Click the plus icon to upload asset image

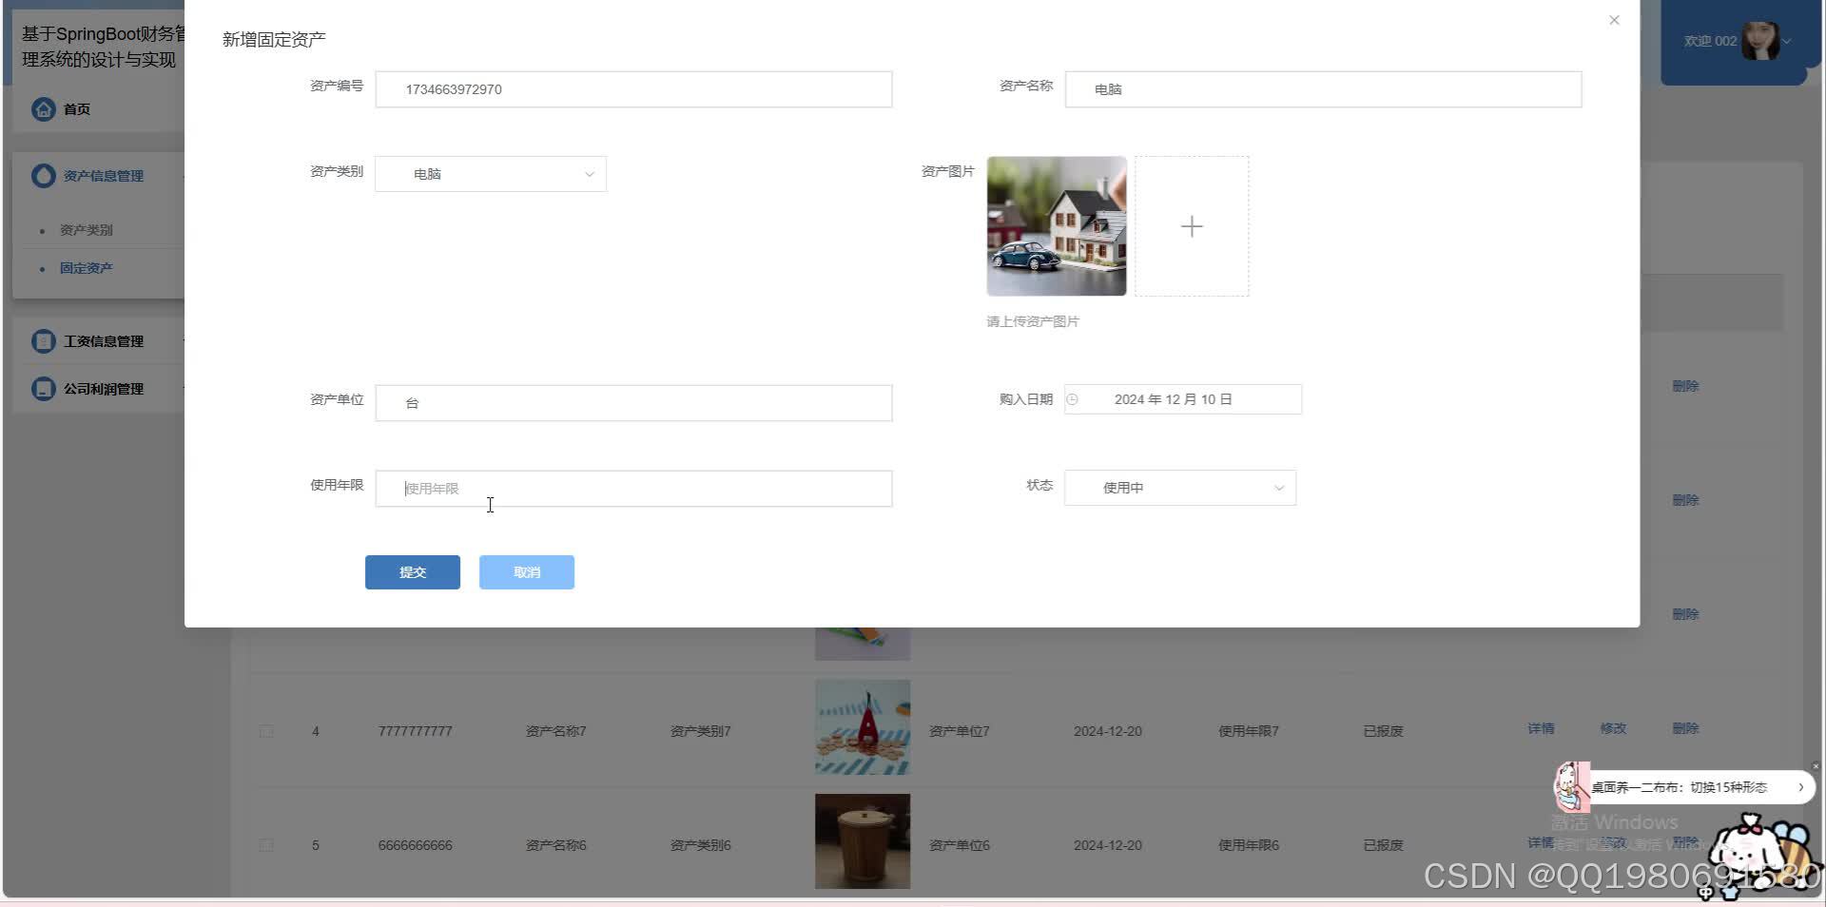coord(1192,226)
